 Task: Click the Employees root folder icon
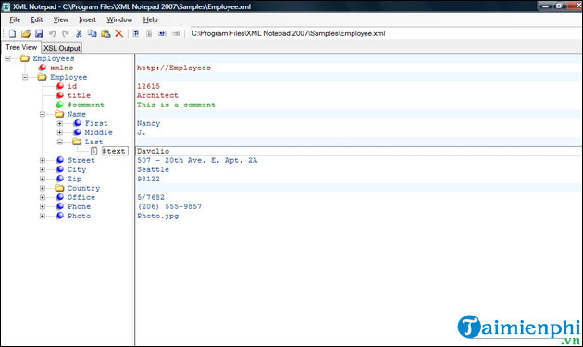25,58
